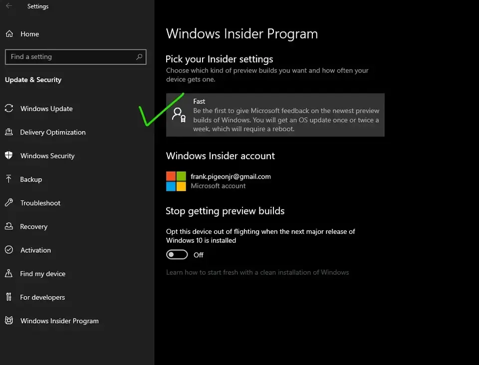Select the Troubleshoot wrench icon
This screenshot has height=365, width=479.
pos(9,203)
